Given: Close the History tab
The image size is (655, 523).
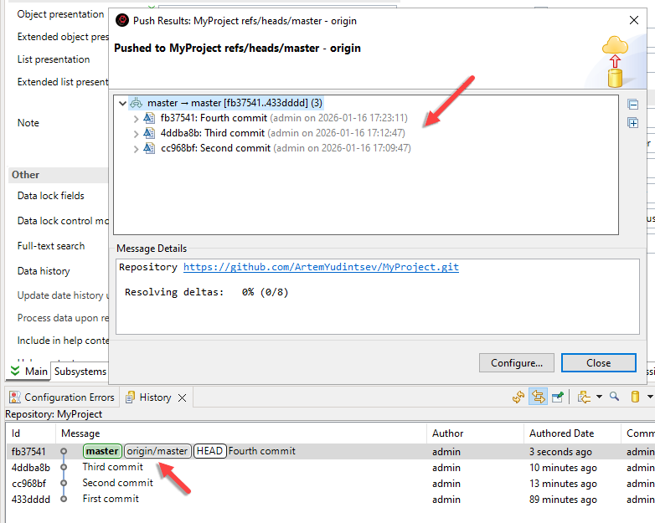Looking at the screenshot, I should [182, 397].
